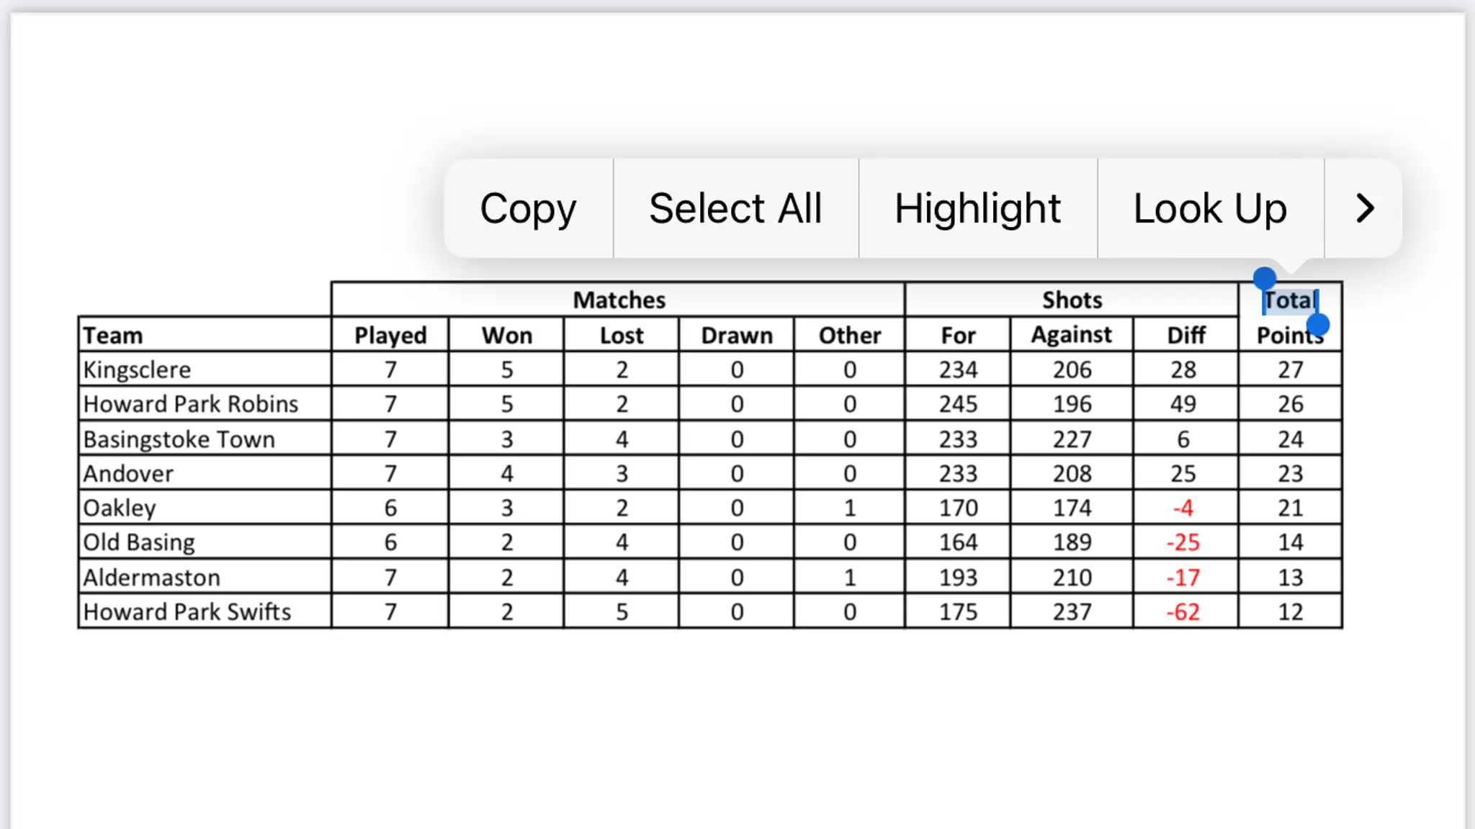
Task: Tap the highlighted word Total
Action: pos(1291,300)
